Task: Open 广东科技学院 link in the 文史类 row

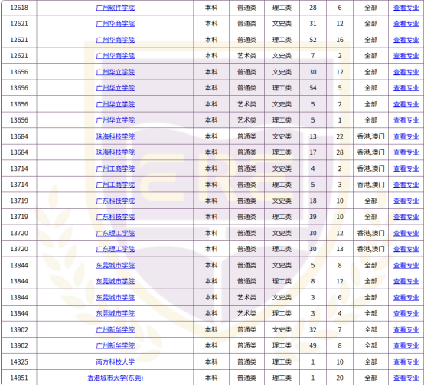Action: tap(116, 201)
